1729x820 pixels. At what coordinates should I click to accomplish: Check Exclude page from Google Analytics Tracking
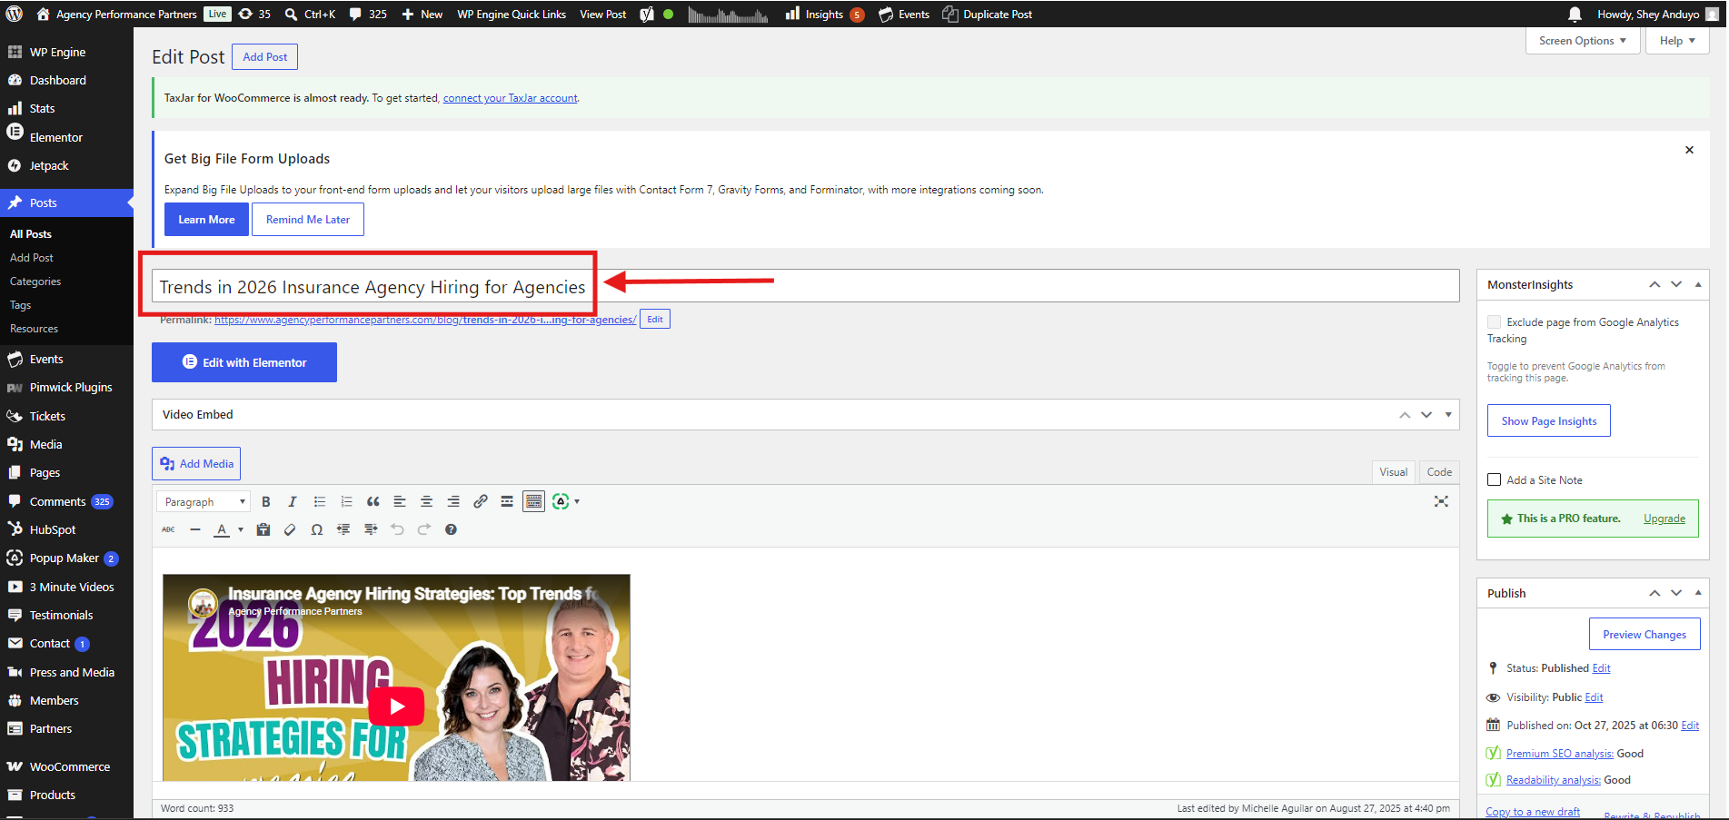pos(1494,322)
